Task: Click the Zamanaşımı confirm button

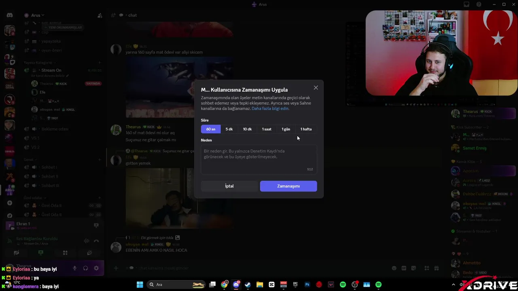Action: click(x=289, y=186)
